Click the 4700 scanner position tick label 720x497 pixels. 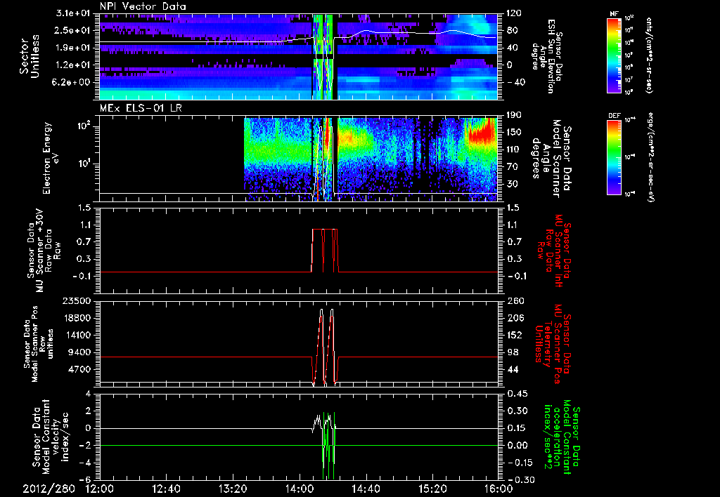[x=80, y=369]
